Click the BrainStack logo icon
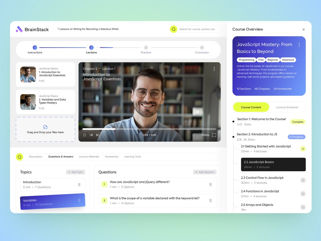The height and width of the screenshot is (241, 321). [19, 29]
